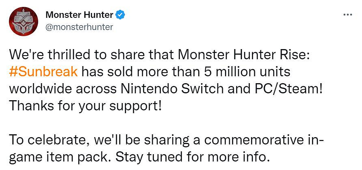
Task: Open the Monster Hunter display name link
Action: [x=79, y=15]
